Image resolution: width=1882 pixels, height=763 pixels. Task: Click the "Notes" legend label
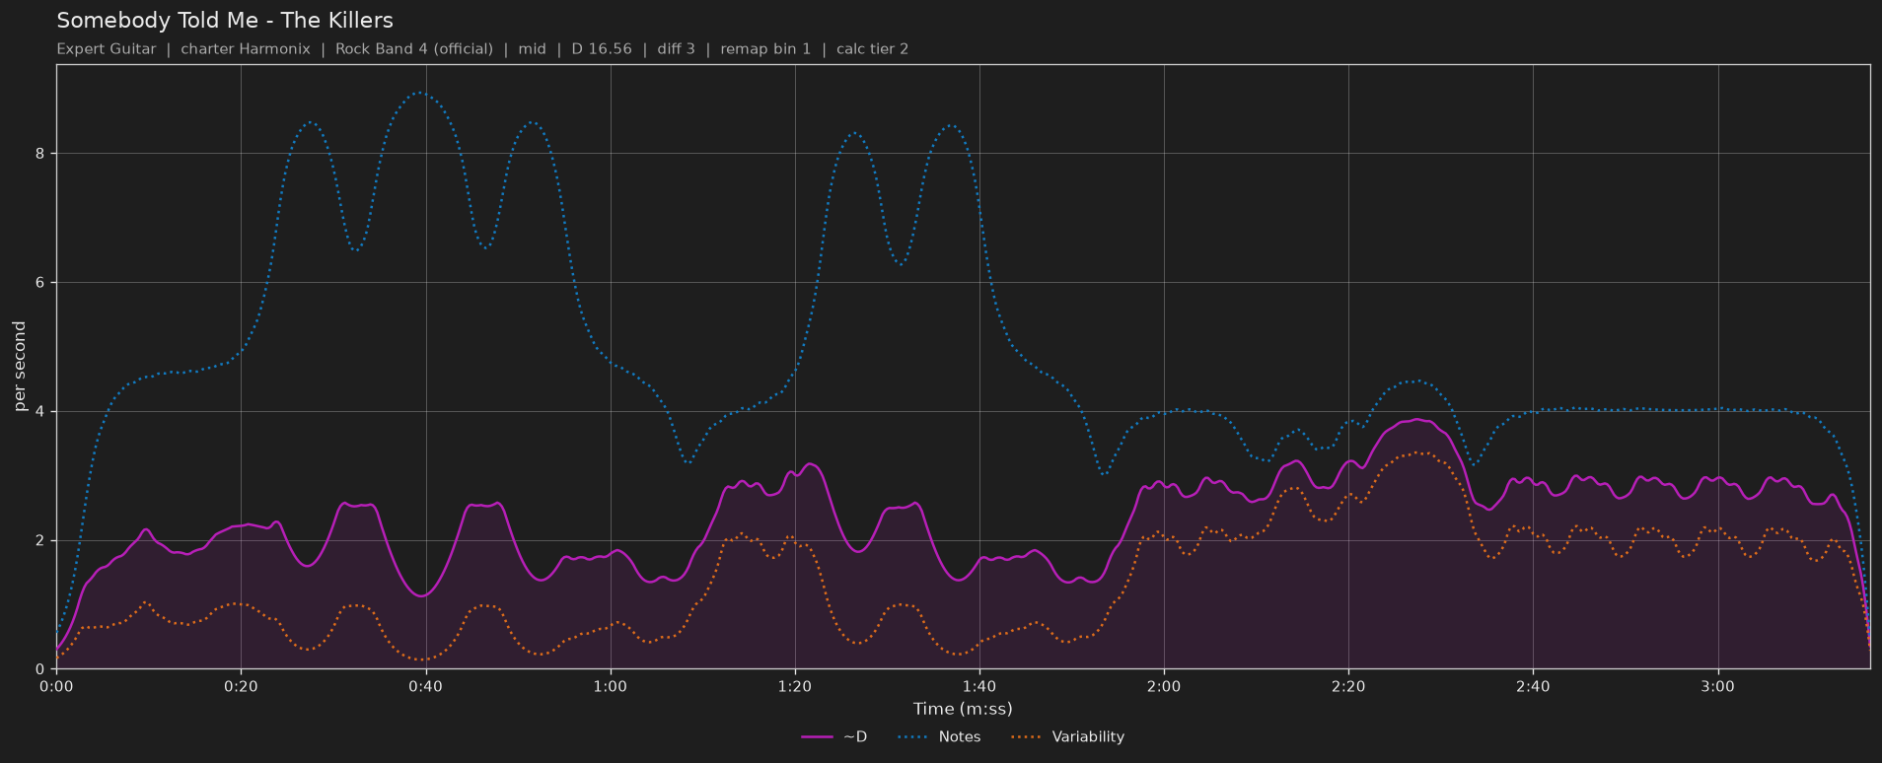[x=960, y=737]
